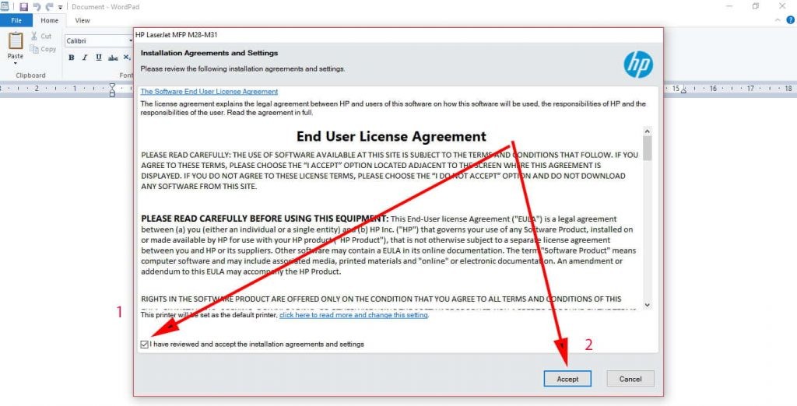Click the Redo arrow in WordPad title bar

point(49,6)
